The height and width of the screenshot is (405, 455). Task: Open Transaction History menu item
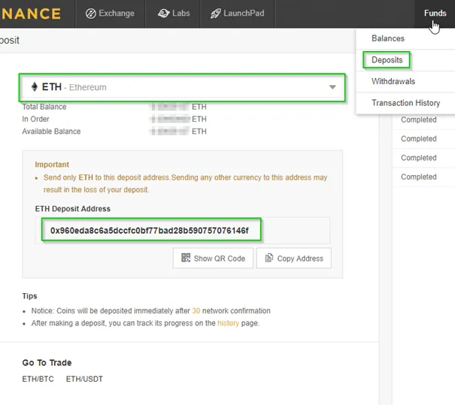pos(405,103)
